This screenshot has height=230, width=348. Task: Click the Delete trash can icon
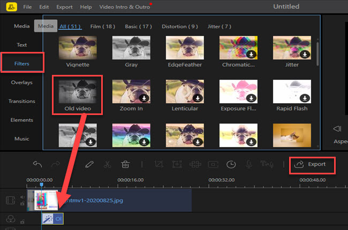pos(125,165)
